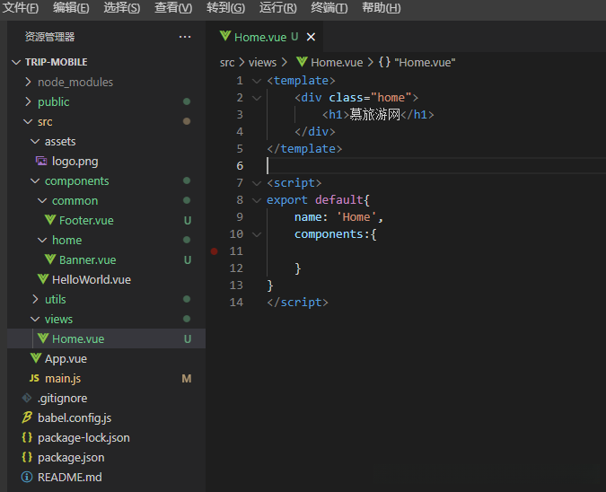This screenshot has height=492, width=606.
Task: Click the JS icon of main.js
Action: 34,378
